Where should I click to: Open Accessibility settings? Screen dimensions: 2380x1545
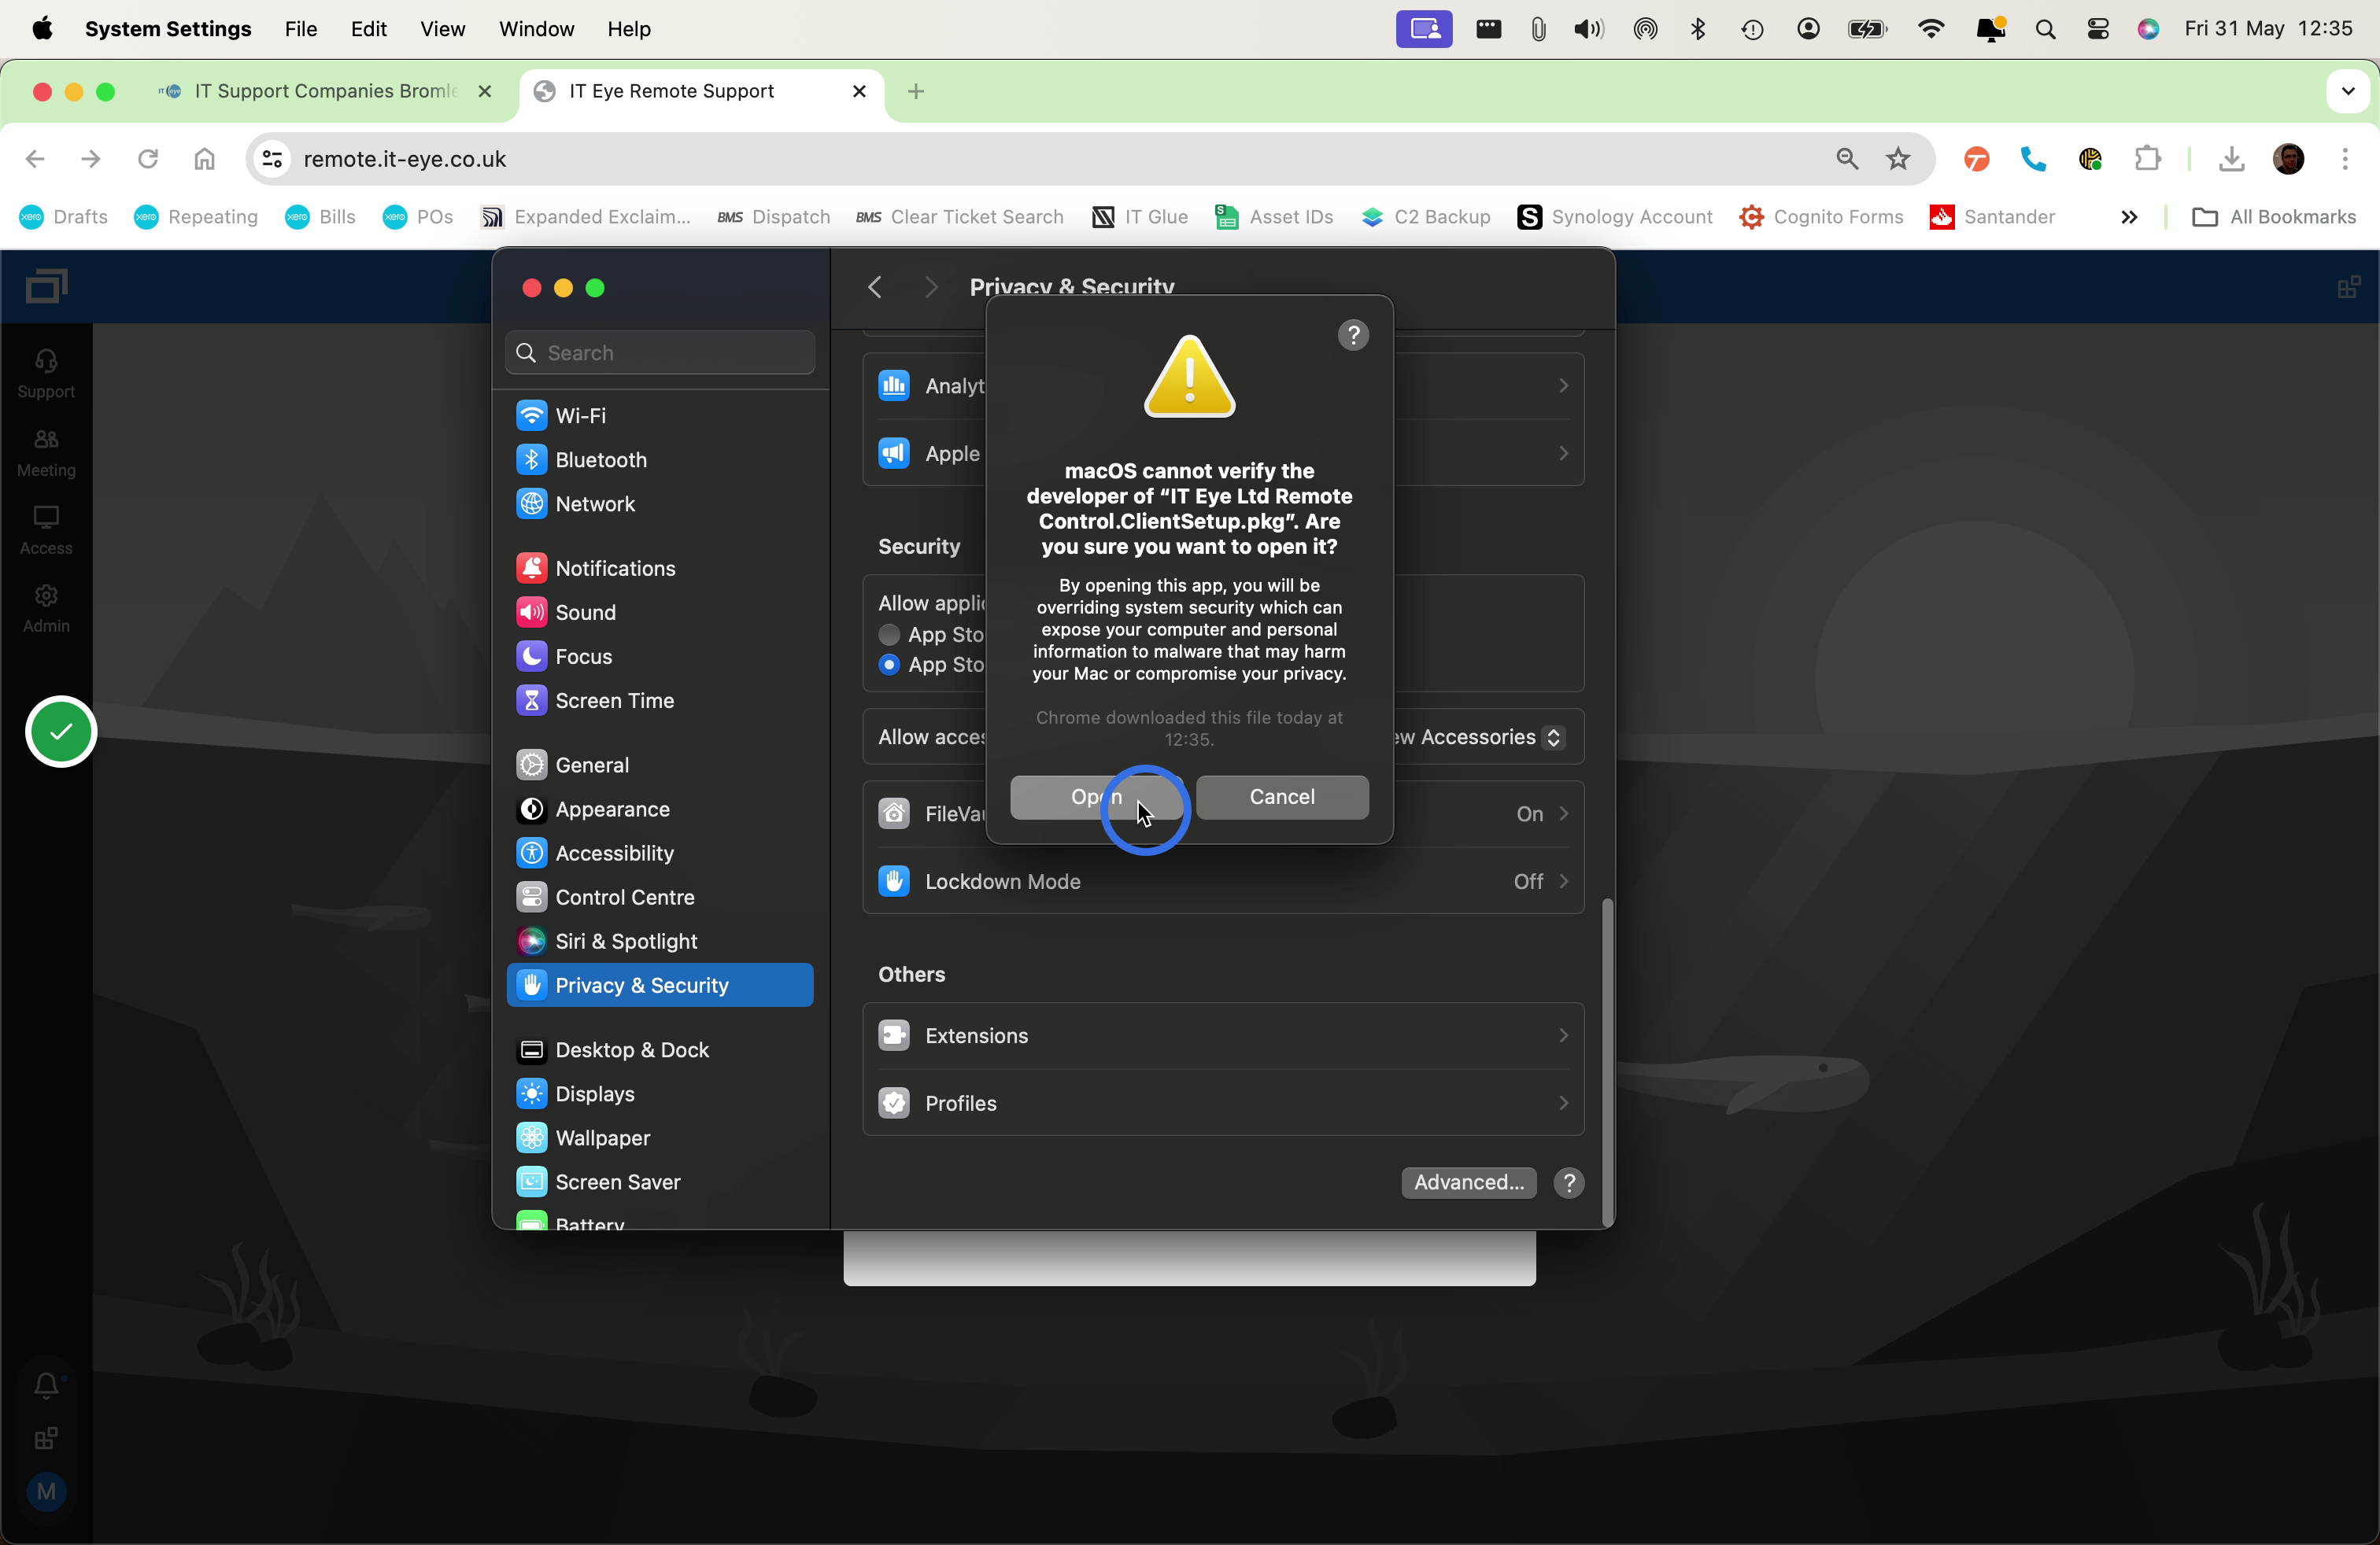pos(660,853)
